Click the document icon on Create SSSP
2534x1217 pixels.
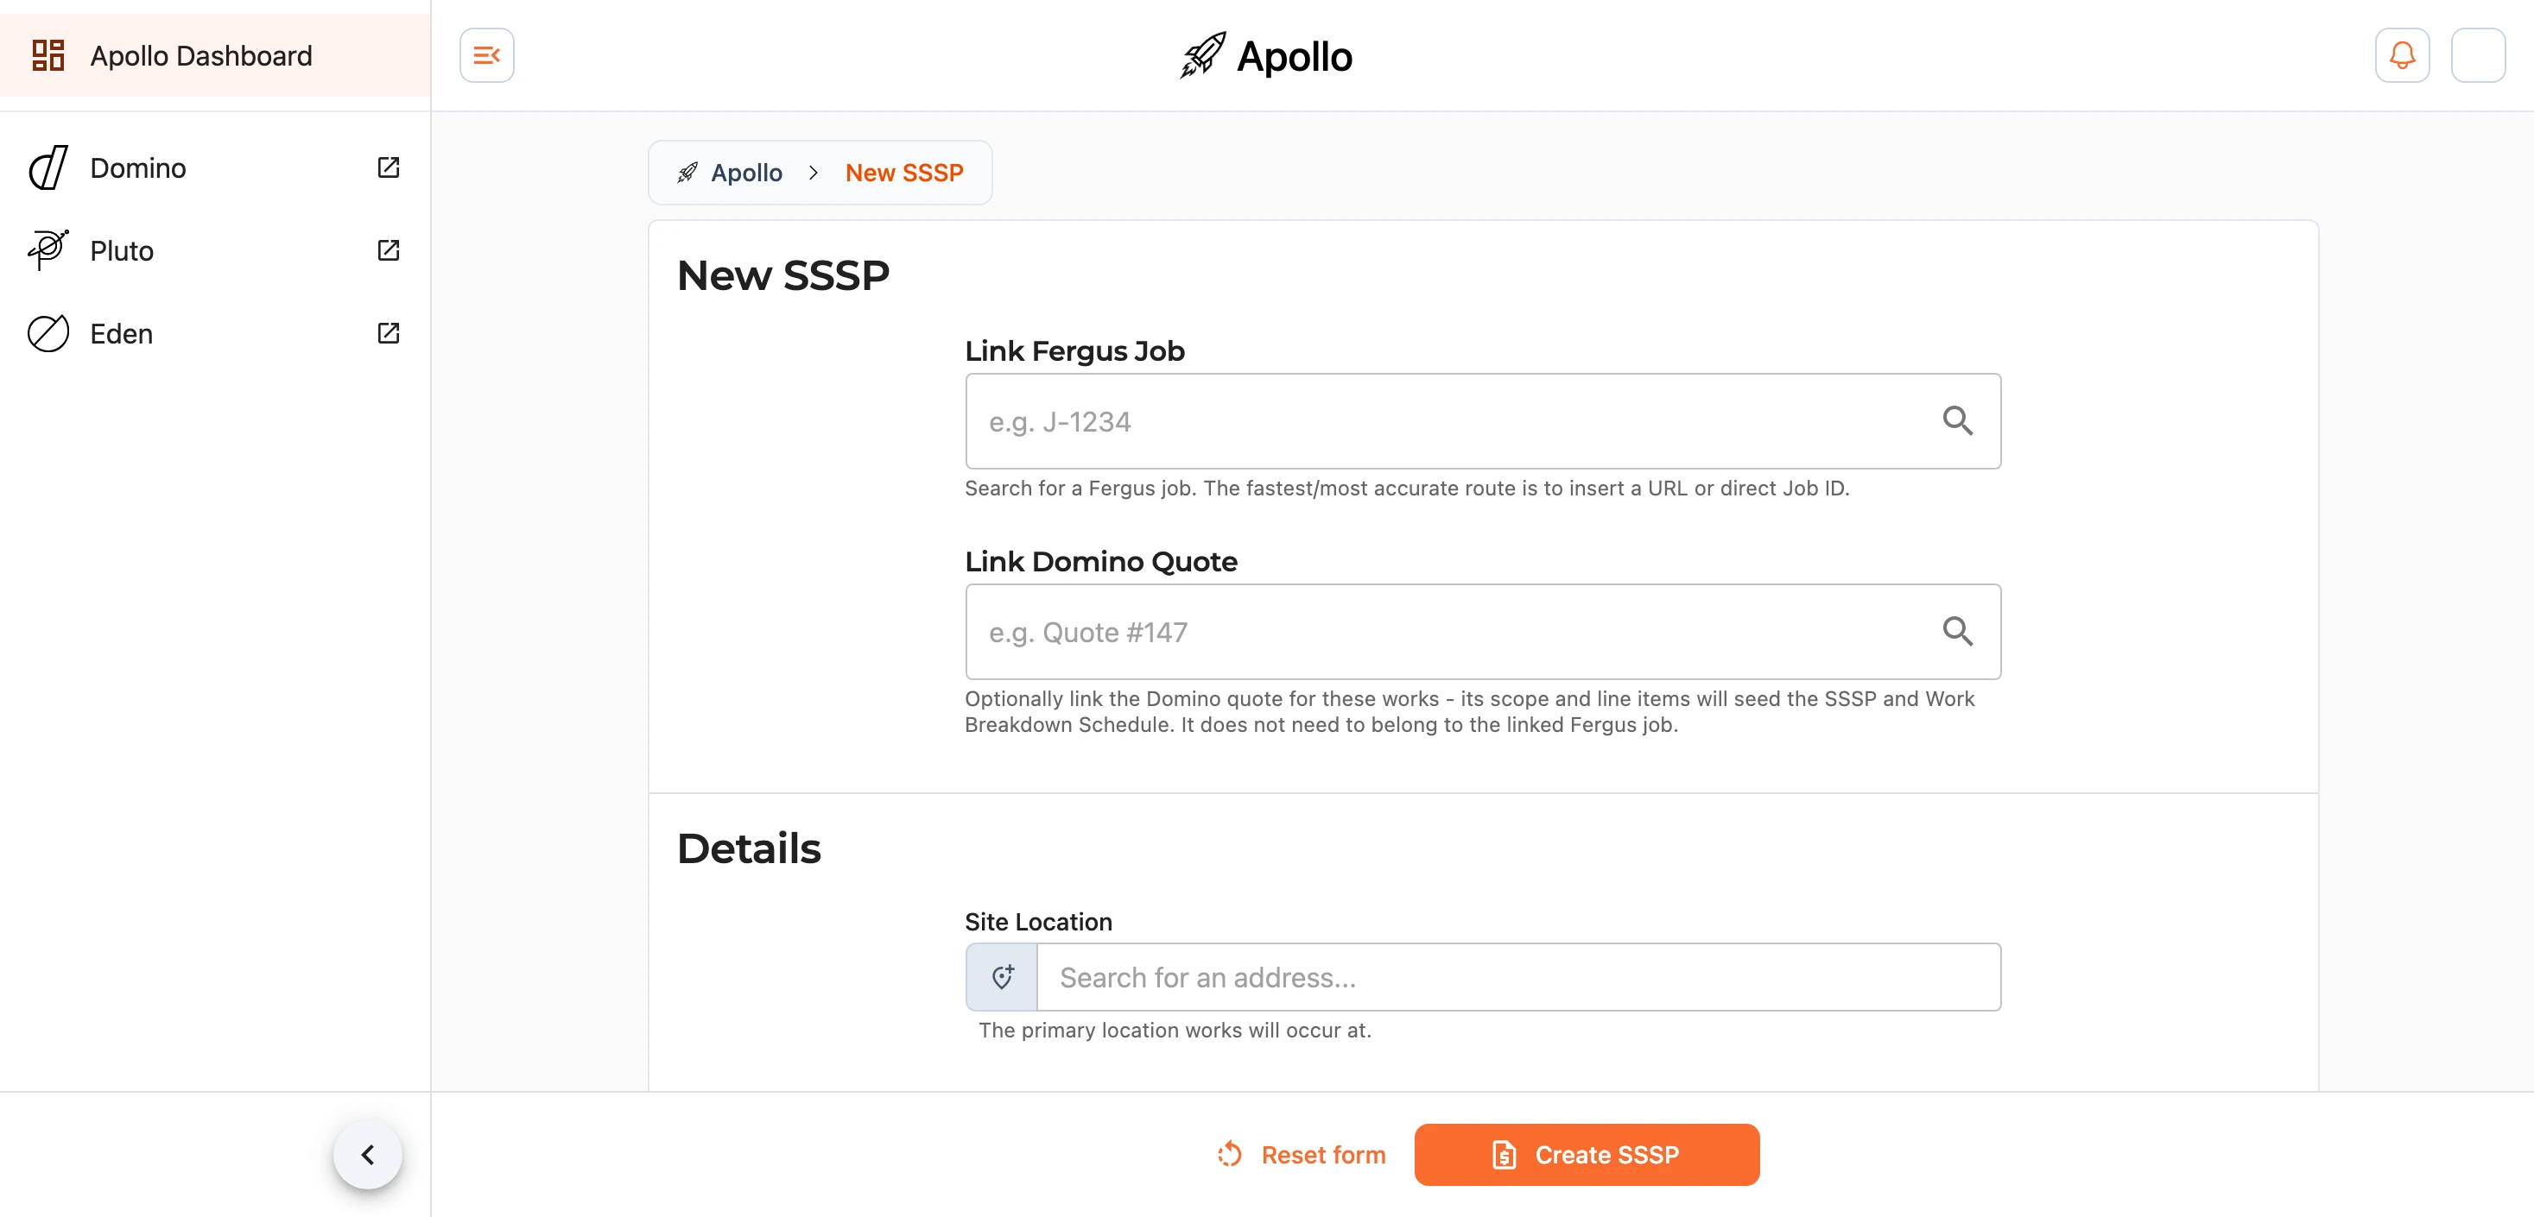(x=1503, y=1155)
